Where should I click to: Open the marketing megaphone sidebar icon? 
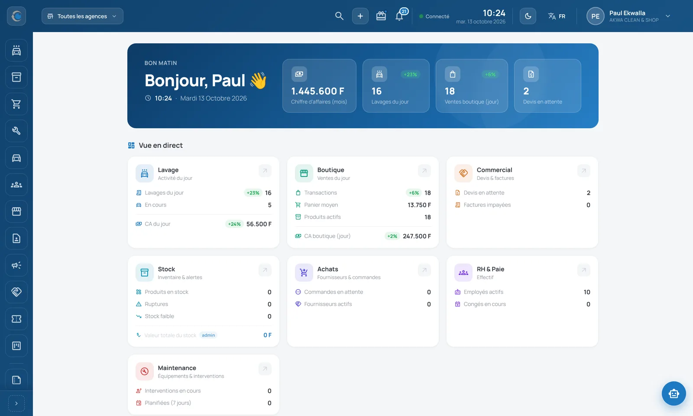(16, 265)
